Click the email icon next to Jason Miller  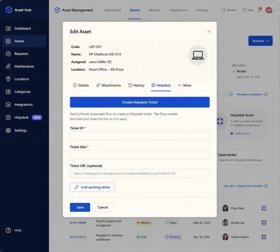pyautogui.click(x=109, y=62)
